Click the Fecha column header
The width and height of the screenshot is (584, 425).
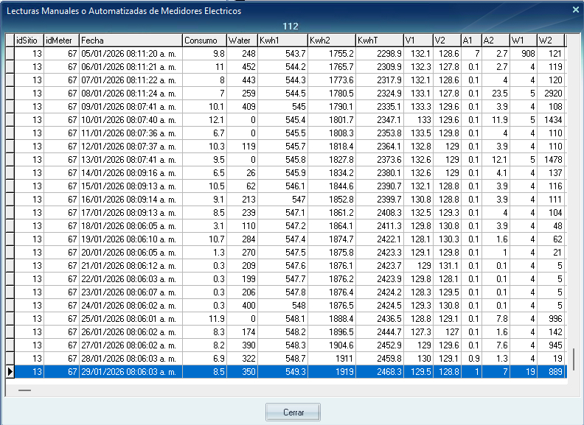tap(130, 41)
